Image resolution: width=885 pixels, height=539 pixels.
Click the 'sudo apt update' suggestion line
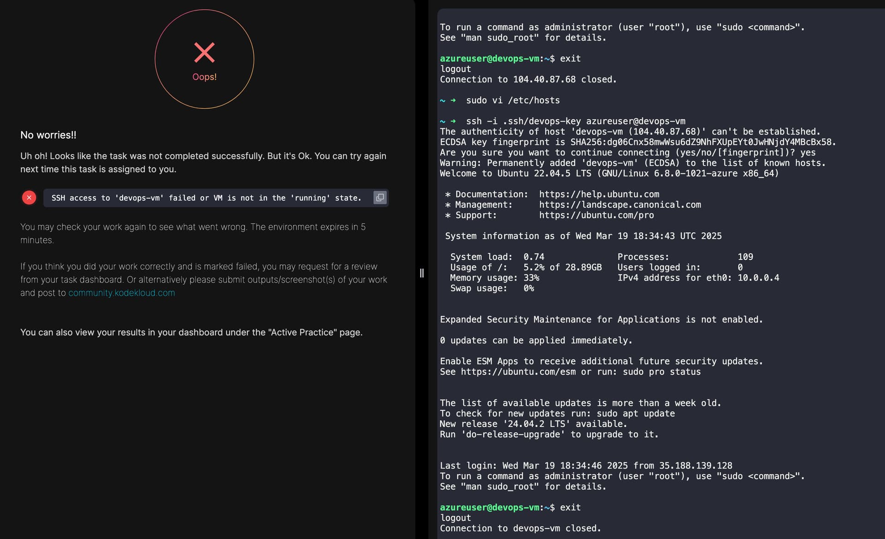(557, 414)
